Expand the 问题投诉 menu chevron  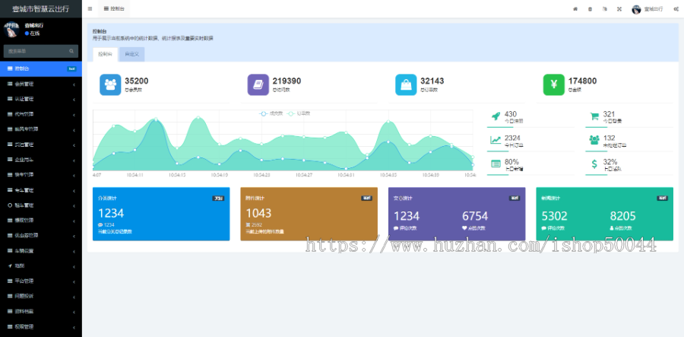point(74,297)
